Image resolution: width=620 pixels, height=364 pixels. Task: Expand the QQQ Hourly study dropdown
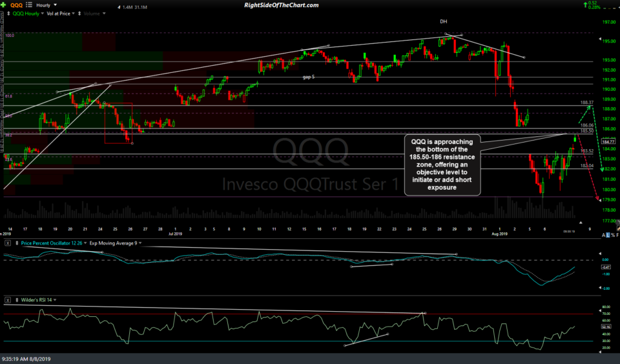pos(43,14)
